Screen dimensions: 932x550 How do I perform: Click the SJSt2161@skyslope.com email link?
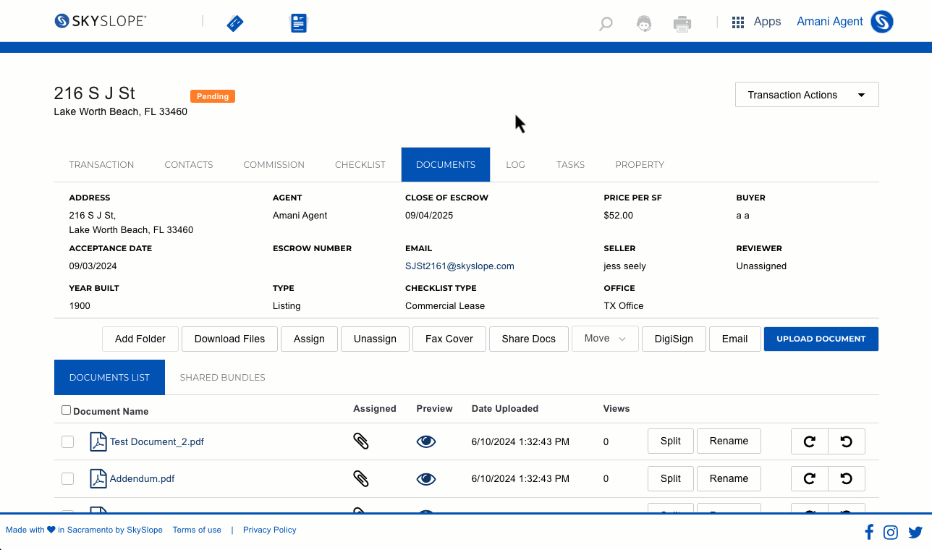(459, 266)
